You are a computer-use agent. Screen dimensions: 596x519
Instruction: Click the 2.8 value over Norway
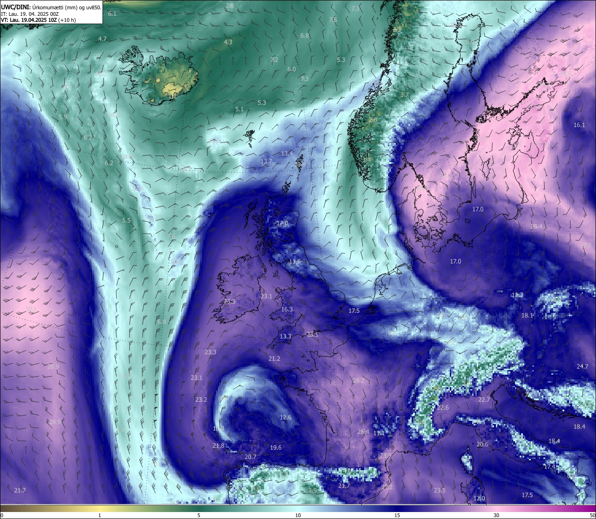pos(373,120)
